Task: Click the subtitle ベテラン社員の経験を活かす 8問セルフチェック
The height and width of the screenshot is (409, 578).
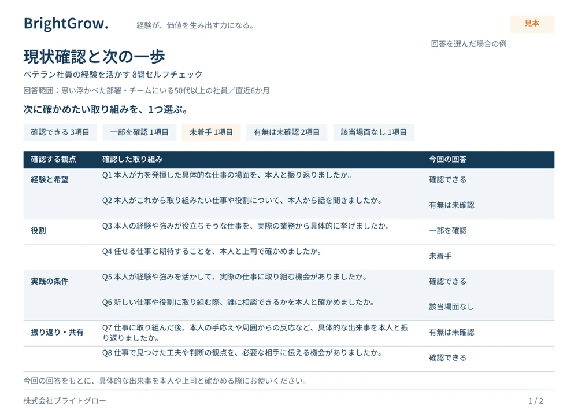Action: (x=113, y=75)
